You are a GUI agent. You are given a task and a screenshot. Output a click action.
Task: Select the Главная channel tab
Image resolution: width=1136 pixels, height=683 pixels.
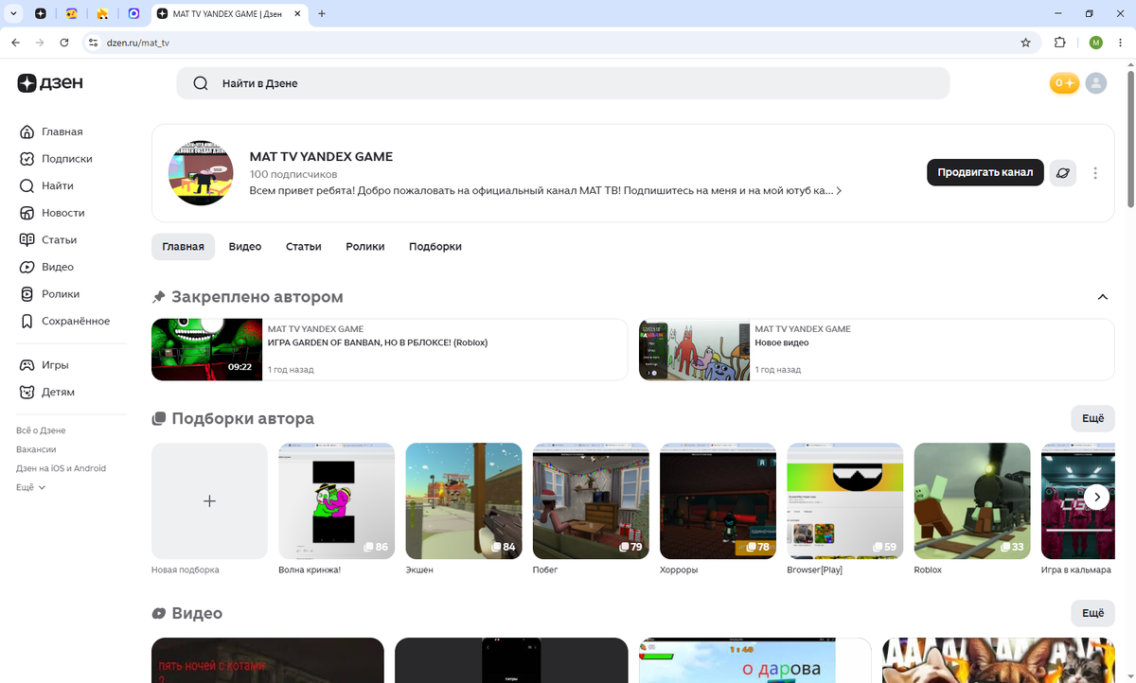pyautogui.click(x=183, y=246)
